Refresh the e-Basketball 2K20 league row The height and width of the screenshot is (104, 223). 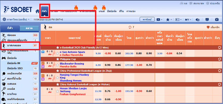(220, 47)
